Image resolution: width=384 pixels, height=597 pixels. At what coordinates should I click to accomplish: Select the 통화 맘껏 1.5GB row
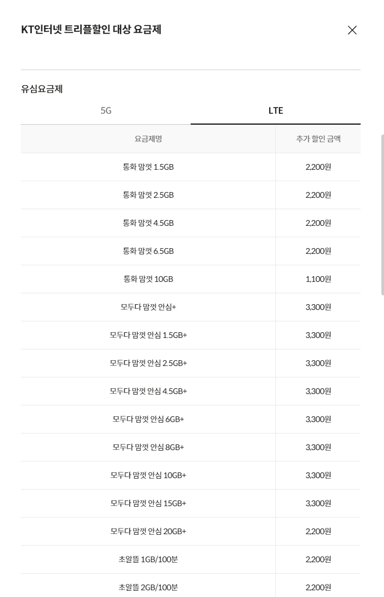191,167
